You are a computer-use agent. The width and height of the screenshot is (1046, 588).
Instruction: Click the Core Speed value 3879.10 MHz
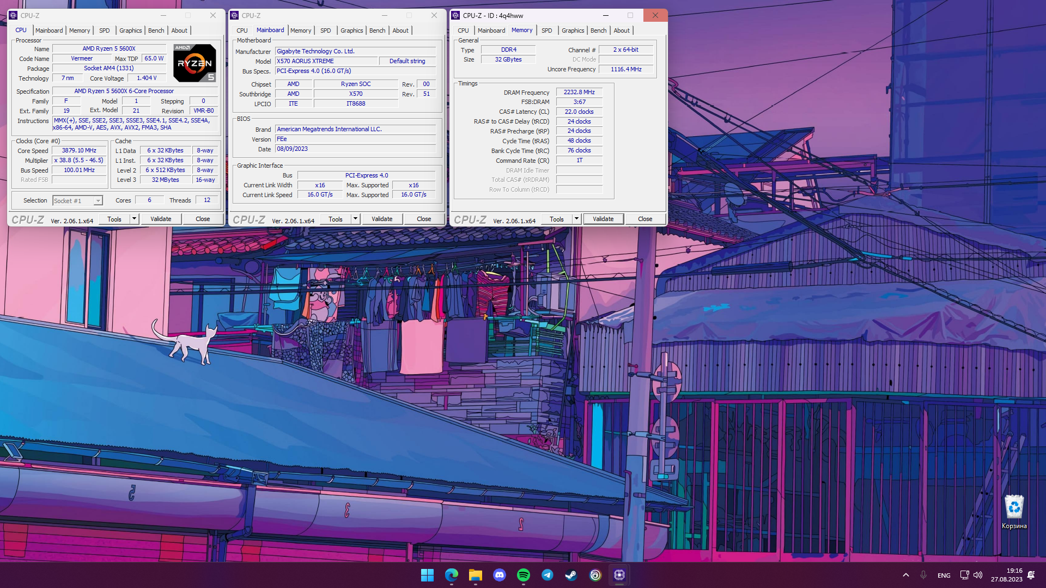pos(79,151)
